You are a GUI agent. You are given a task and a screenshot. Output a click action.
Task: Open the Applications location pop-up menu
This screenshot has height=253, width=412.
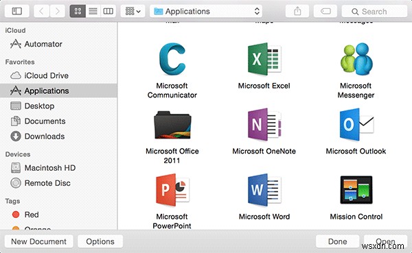click(x=206, y=11)
